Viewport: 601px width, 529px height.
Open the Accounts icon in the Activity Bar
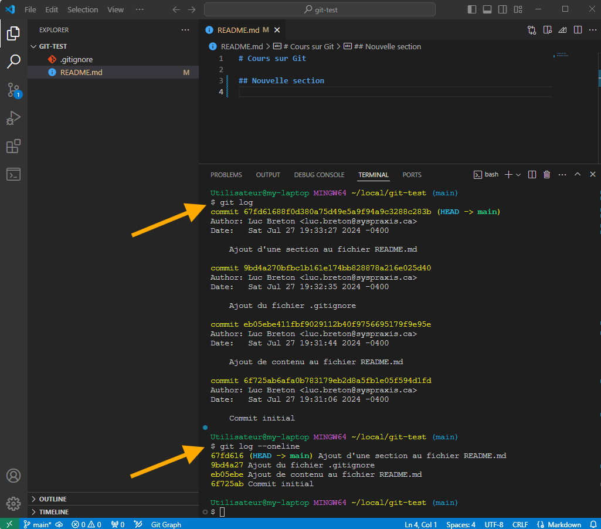pos(13,476)
